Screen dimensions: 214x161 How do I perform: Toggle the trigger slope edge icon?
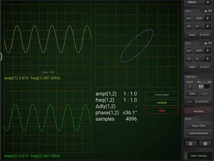(x=190, y=87)
